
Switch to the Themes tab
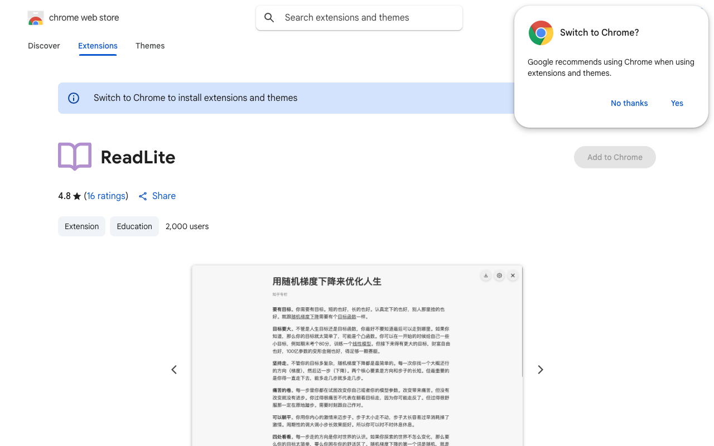pos(150,46)
